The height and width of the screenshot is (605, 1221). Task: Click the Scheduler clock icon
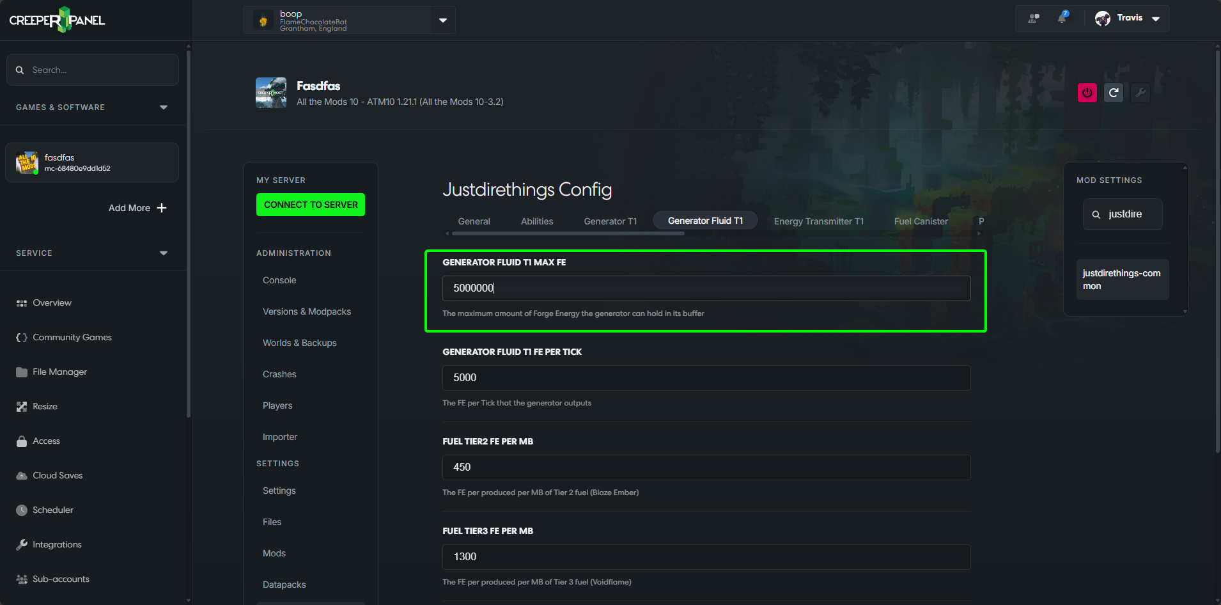coord(22,510)
